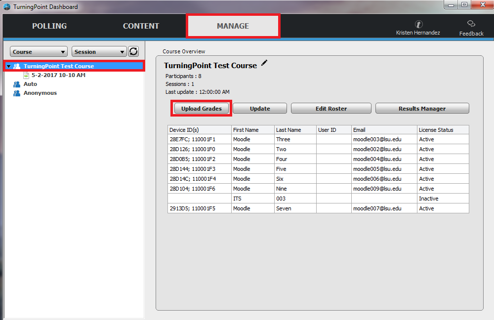This screenshot has height=320, width=494.
Task: Click device ID 28E7FC; 110001F1
Action: point(200,139)
